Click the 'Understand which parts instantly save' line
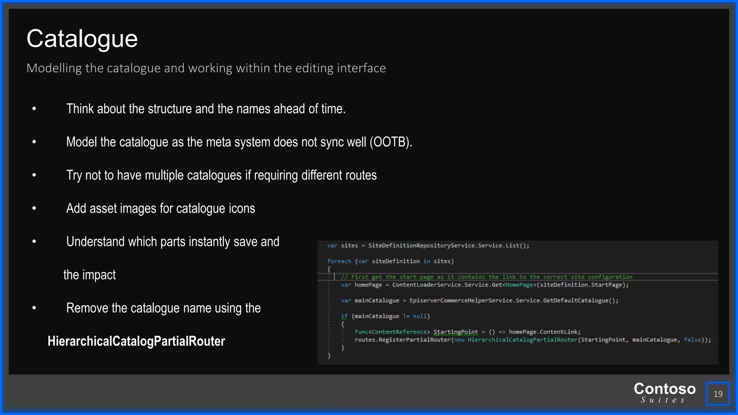This screenshot has width=738, height=415. point(173,242)
